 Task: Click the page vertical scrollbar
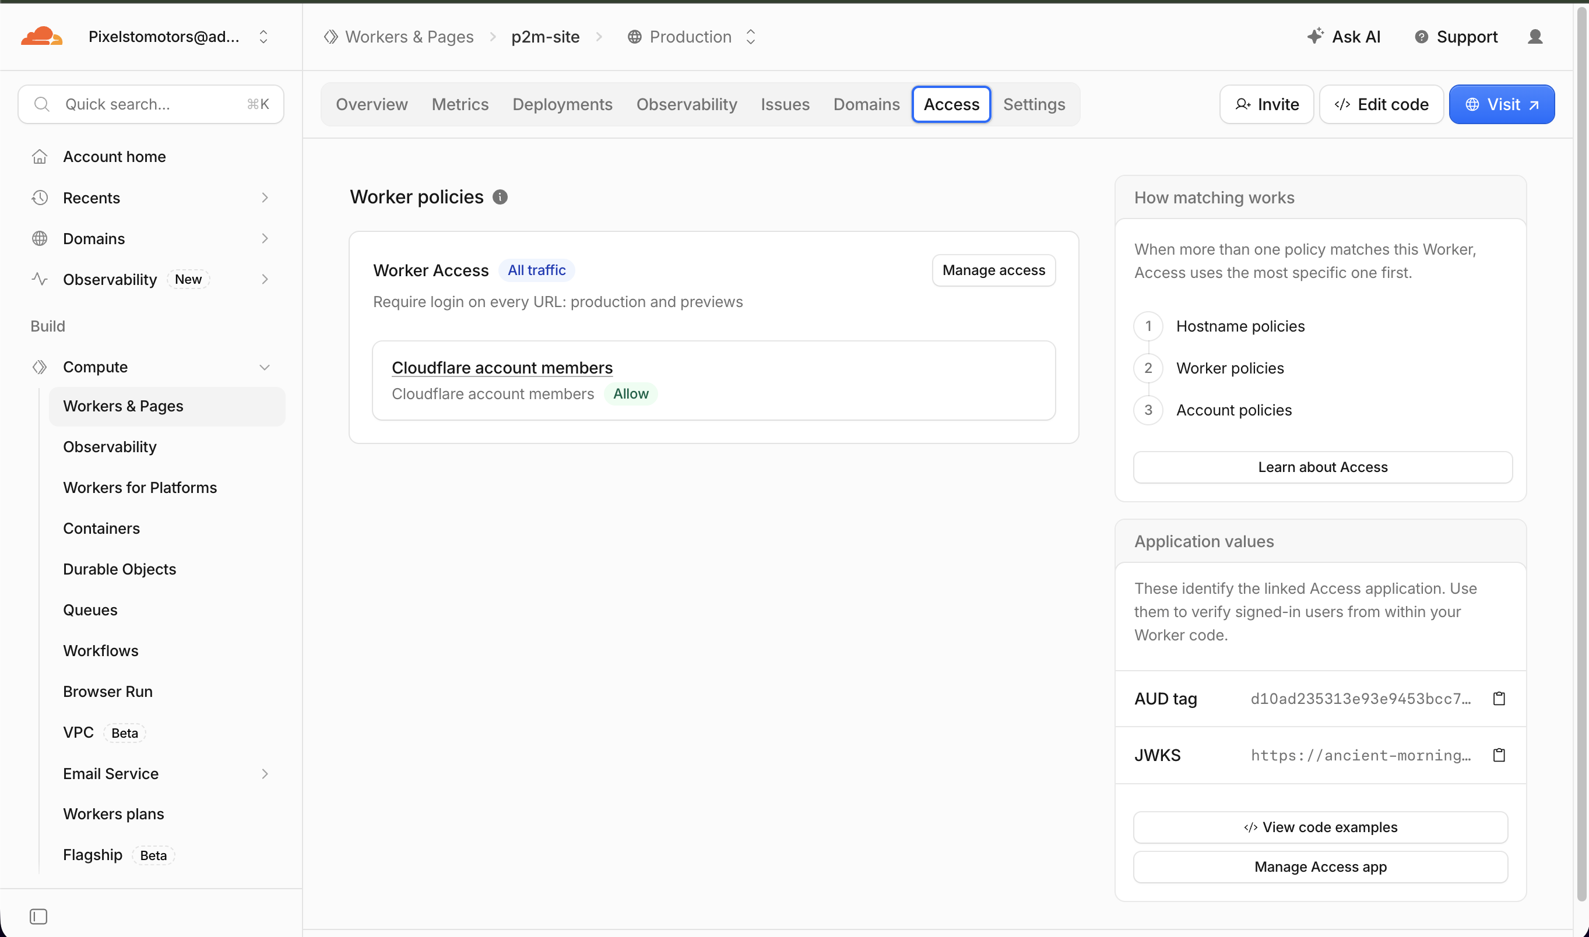tap(1581, 455)
